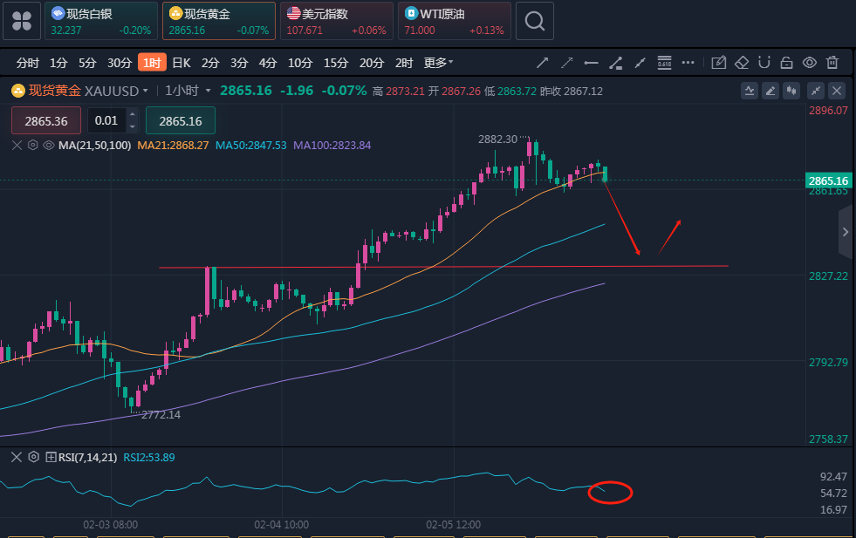Hide the MA(21,50,100) indicator with its eye
This screenshot has height=538, width=856.
48,146
